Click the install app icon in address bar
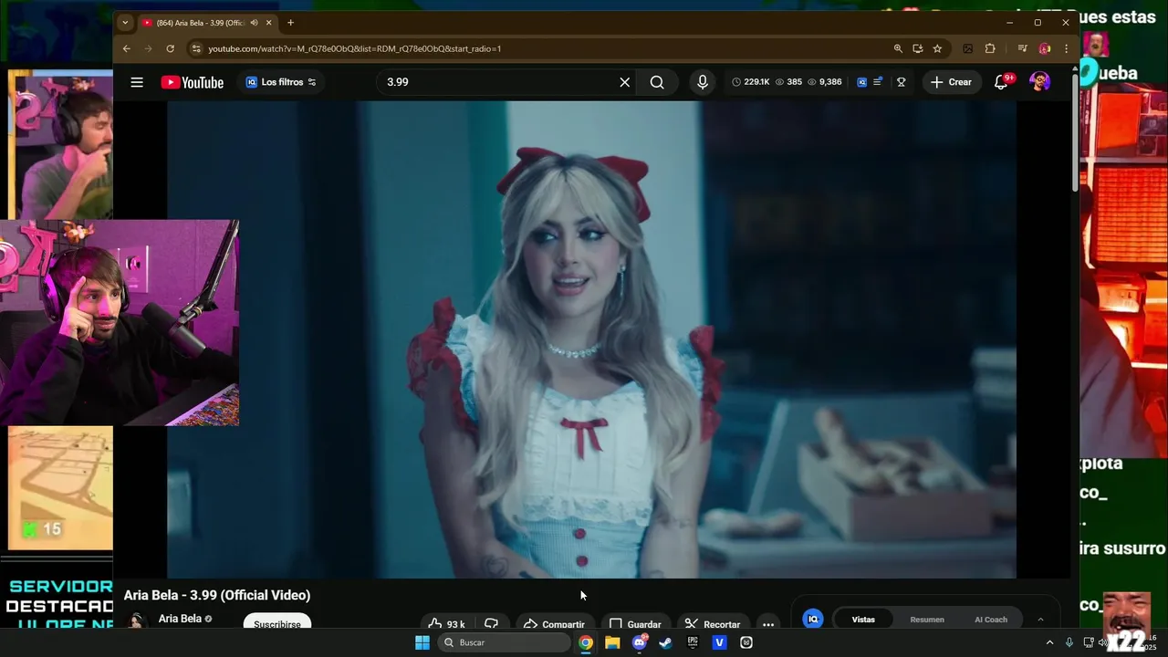 [x=917, y=48]
